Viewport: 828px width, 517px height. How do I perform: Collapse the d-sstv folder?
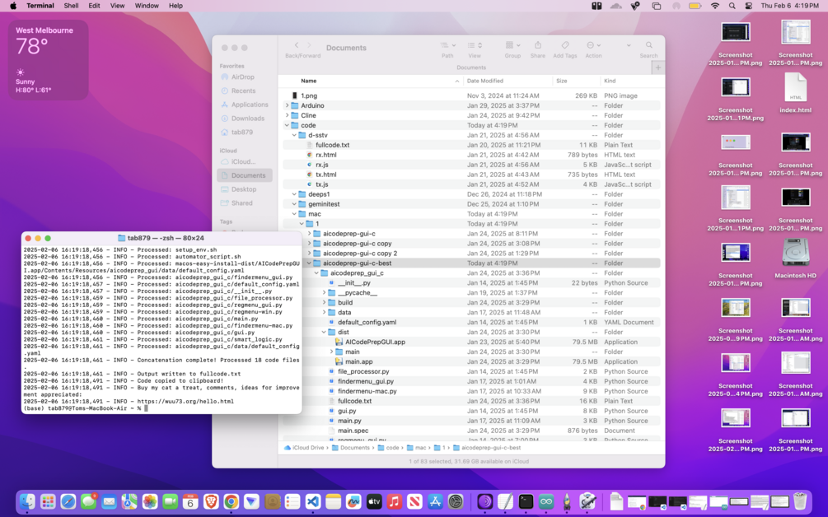coord(295,135)
